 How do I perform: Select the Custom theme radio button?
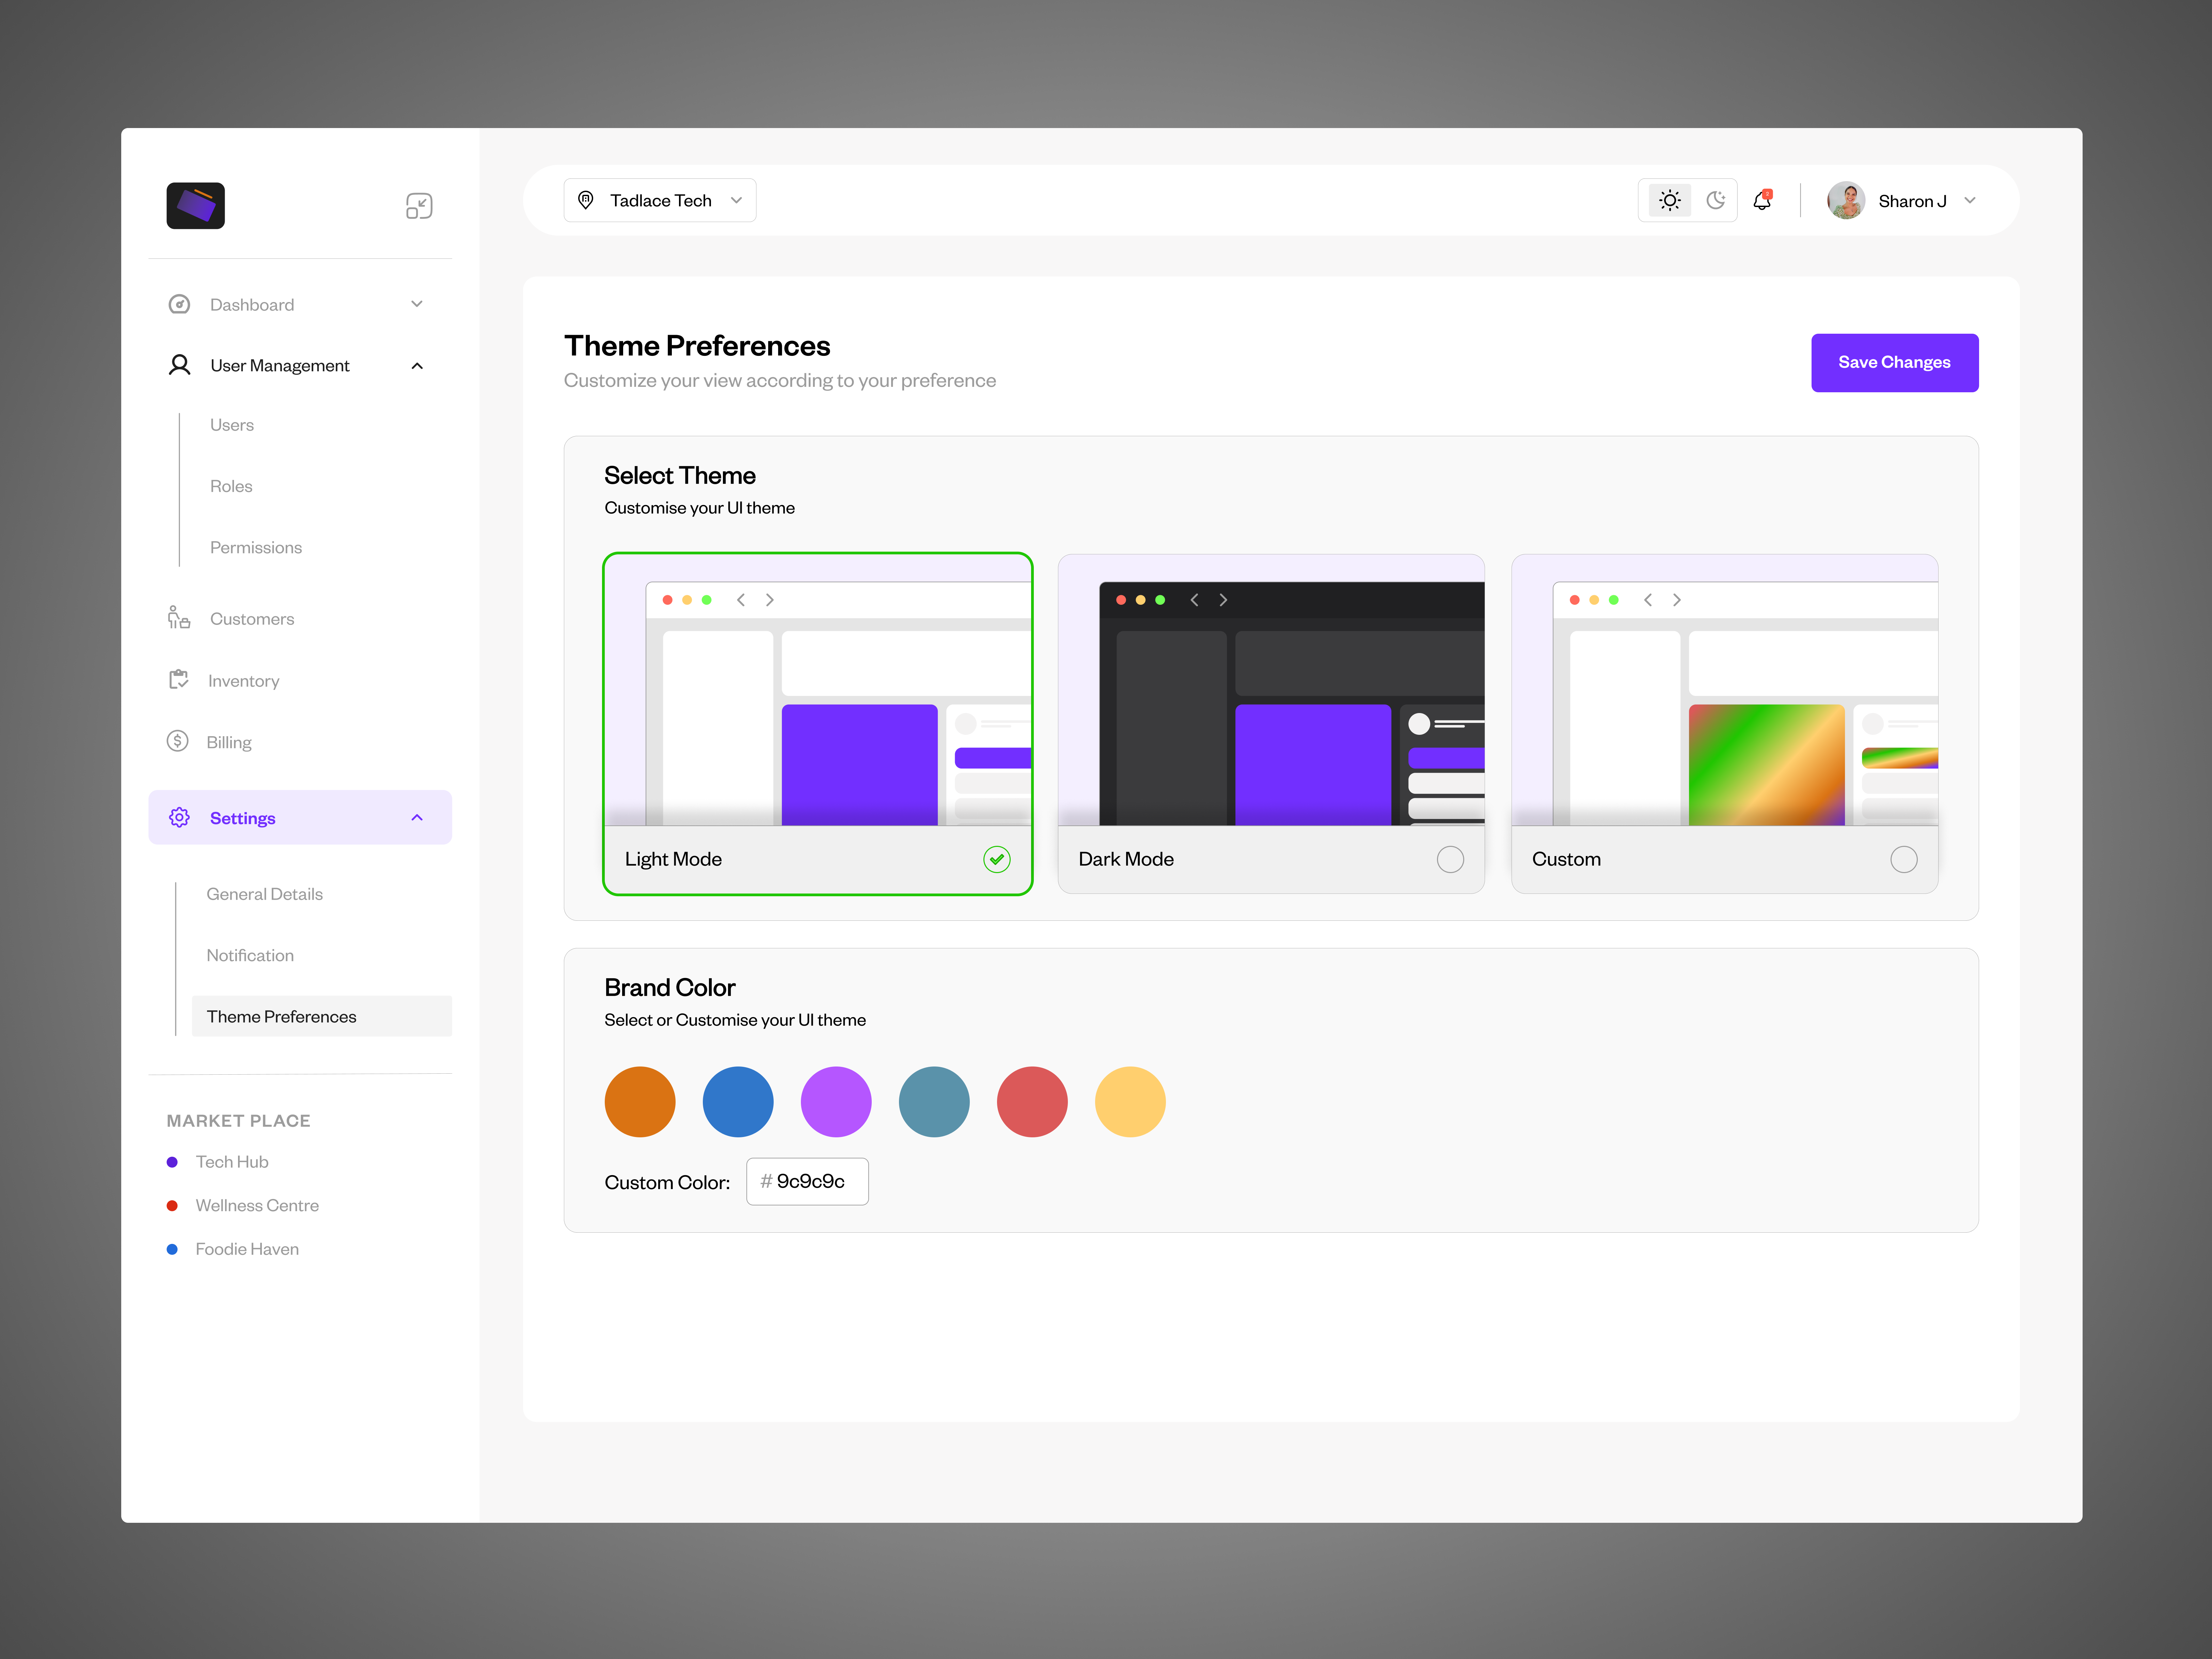1904,859
